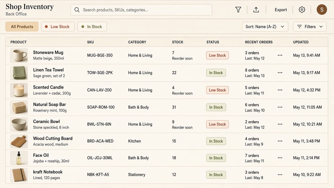The height and width of the screenshot is (188, 334).
Task: Click the May 10, 9:22 AM timestamp
Action: (x=307, y=175)
